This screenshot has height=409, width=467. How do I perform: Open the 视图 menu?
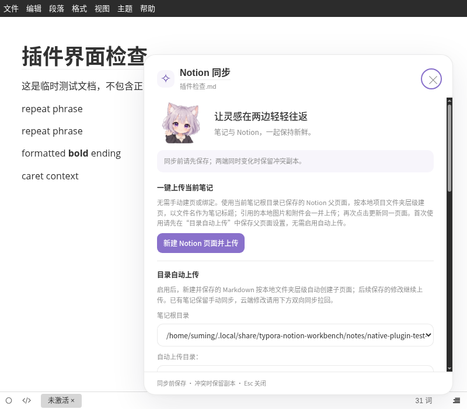click(102, 8)
